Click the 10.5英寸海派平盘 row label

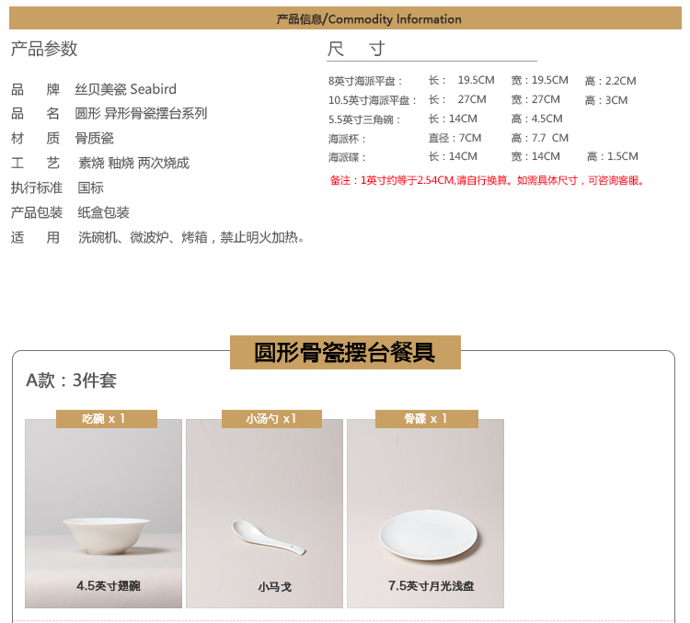373,101
